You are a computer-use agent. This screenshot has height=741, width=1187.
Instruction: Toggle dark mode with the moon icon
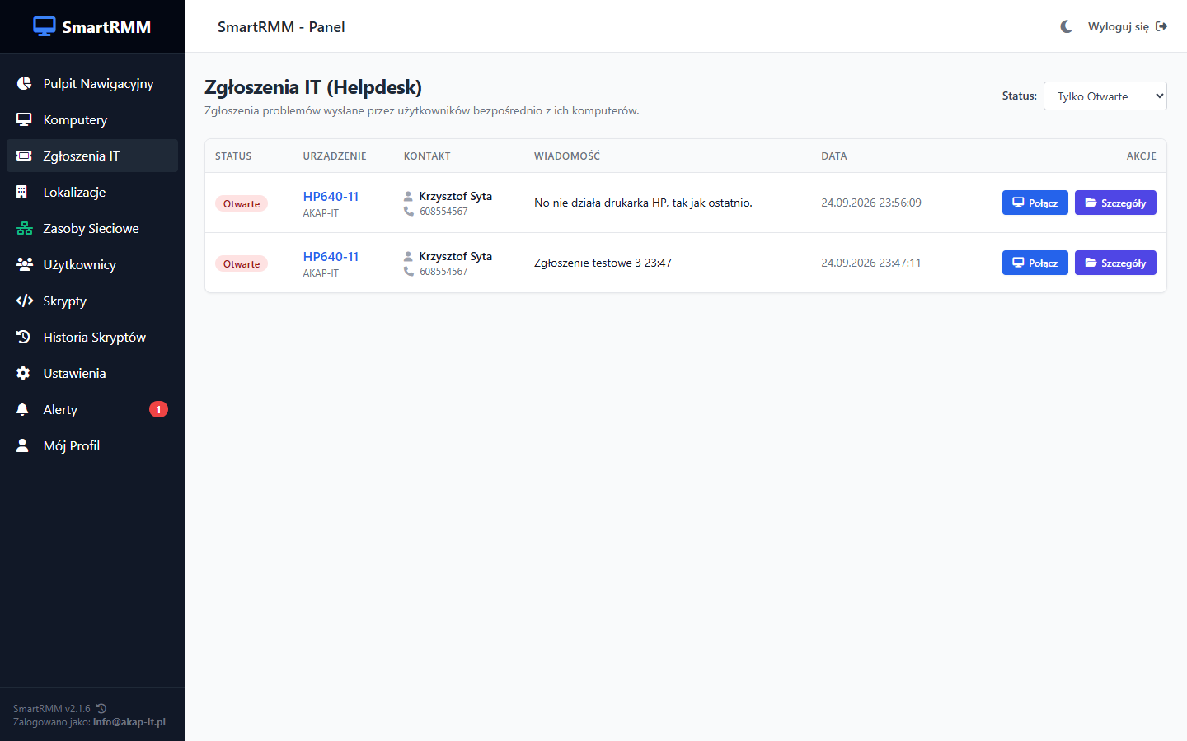click(x=1066, y=26)
